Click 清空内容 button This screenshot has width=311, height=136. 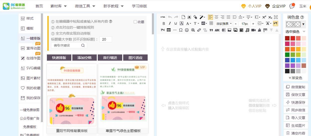pos(296,133)
